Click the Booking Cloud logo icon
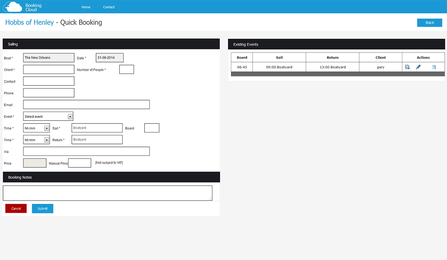Image resolution: width=447 pixels, height=260 pixels. pos(12,7)
